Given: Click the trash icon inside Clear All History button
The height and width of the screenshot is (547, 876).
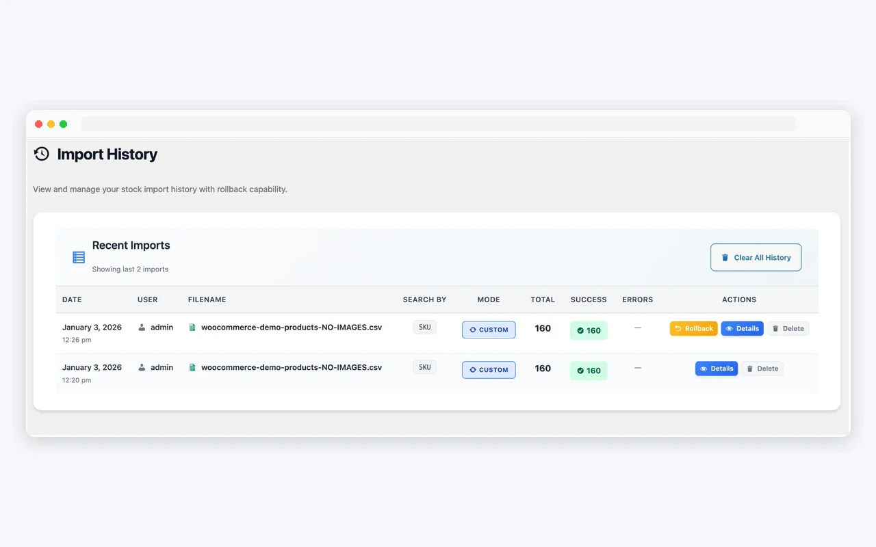Looking at the screenshot, I should pyautogui.click(x=725, y=258).
